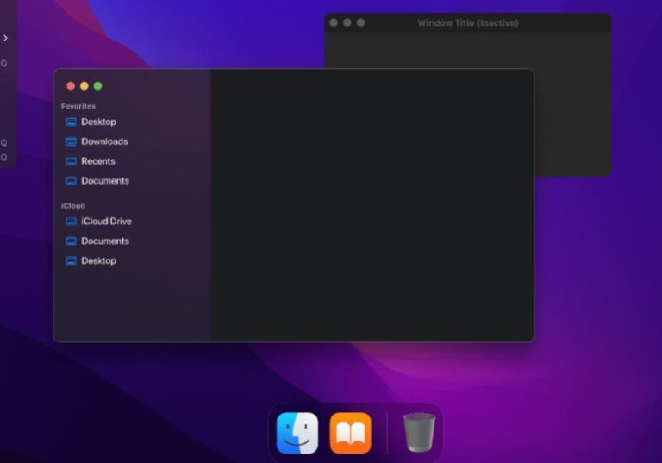
Task: Select Downloads in the sidebar
Action: click(x=97, y=141)
